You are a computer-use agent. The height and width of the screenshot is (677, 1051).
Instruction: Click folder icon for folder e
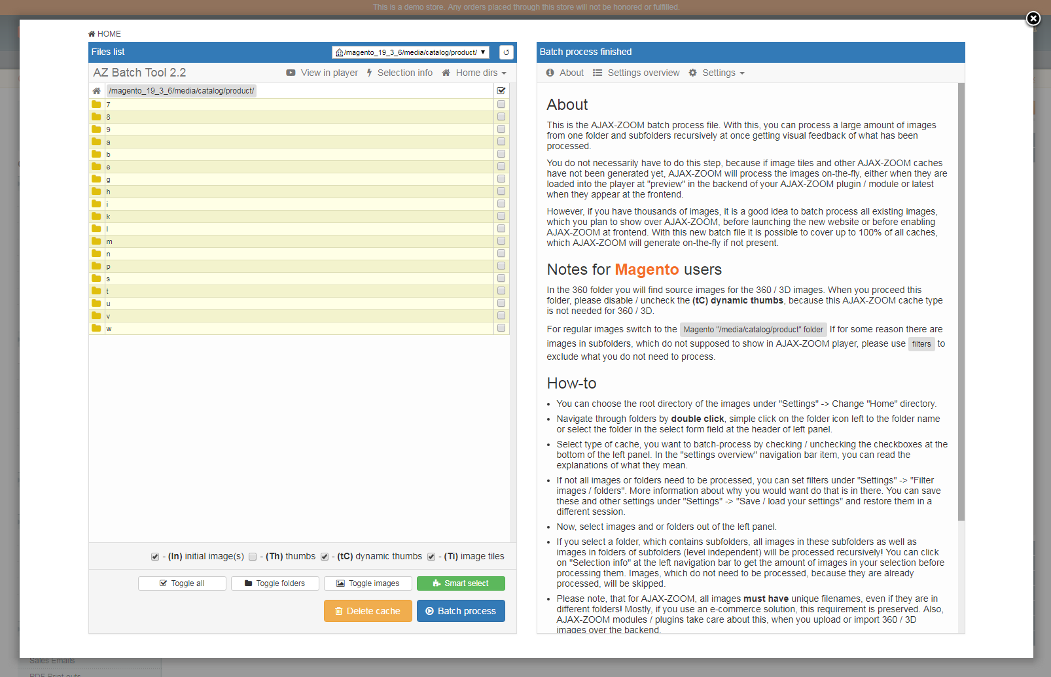click(x=96, y=167)
